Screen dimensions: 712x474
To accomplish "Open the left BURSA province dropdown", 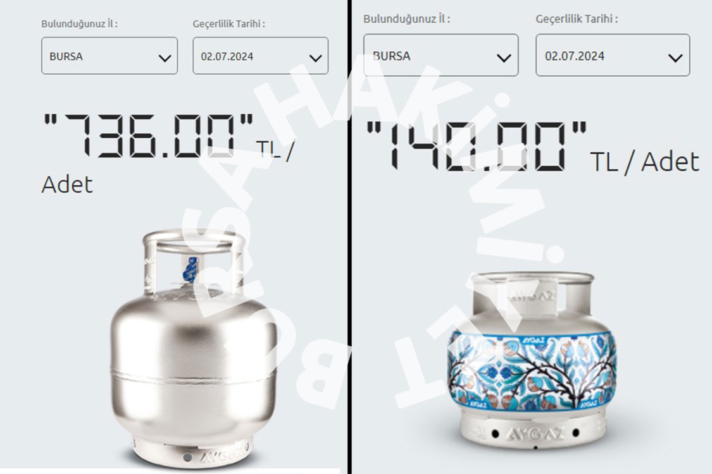I will 109,56.
